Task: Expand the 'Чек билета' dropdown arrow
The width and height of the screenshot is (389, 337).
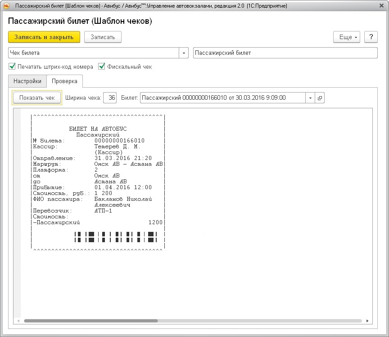Action: 184,53
